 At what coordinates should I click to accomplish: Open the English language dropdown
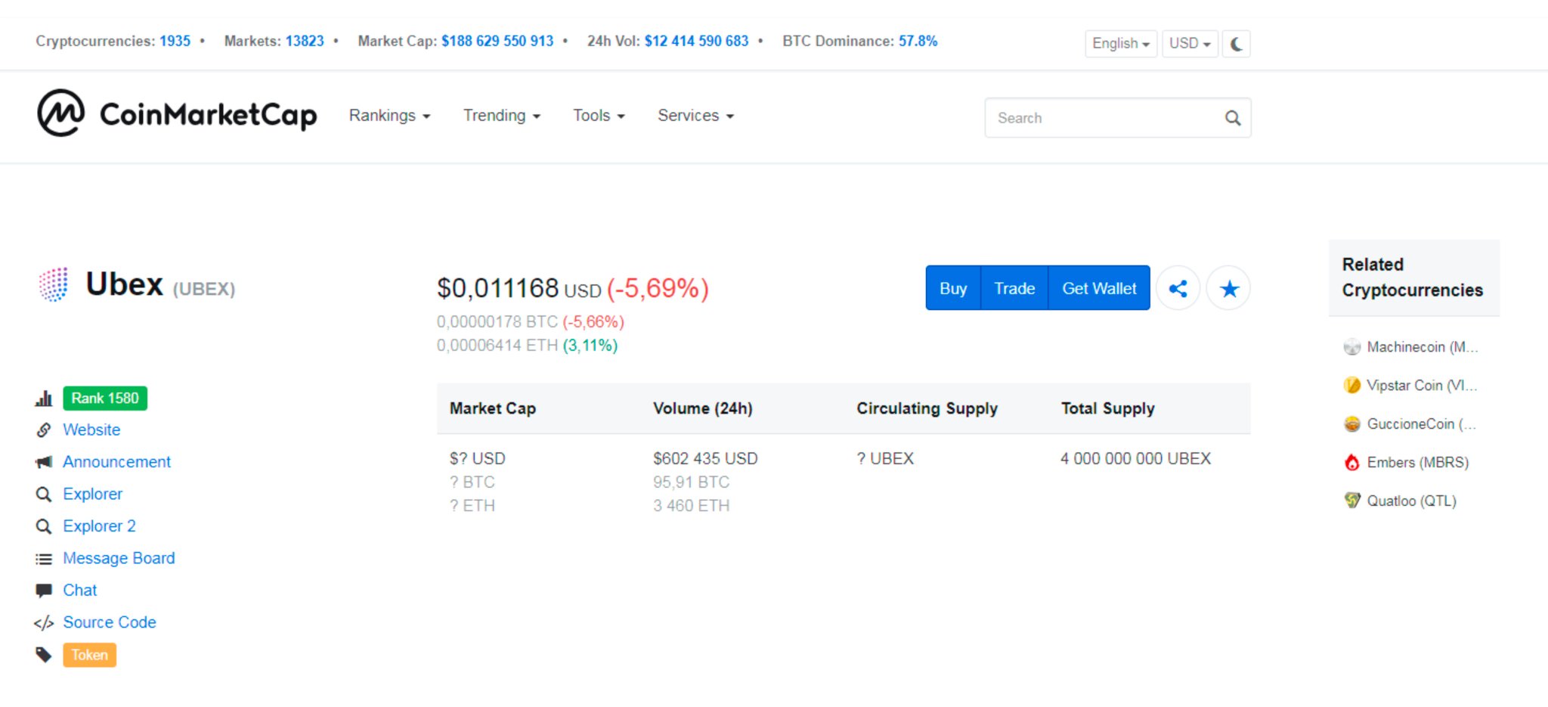1120,44
